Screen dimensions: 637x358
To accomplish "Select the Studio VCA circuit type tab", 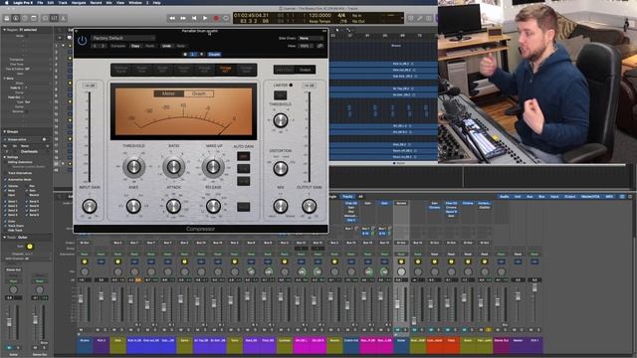I will (x=141, y=70).
